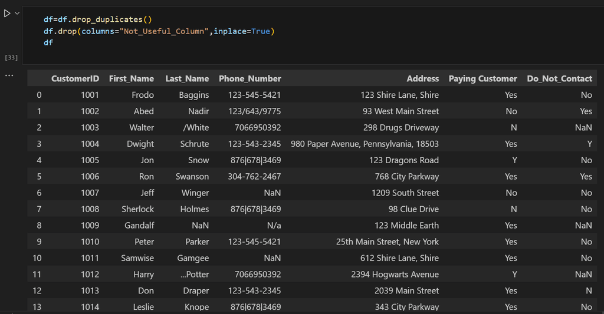Click the CustomerID 1012 cell
604x314 pixels.
coord(90,275)
